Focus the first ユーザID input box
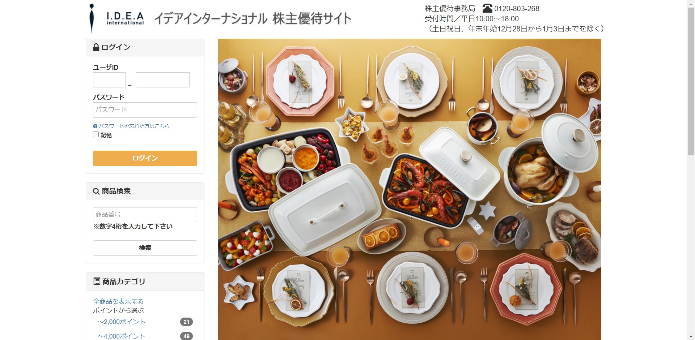The width and height of the screenshot is (695, 340). click(109, 80)
